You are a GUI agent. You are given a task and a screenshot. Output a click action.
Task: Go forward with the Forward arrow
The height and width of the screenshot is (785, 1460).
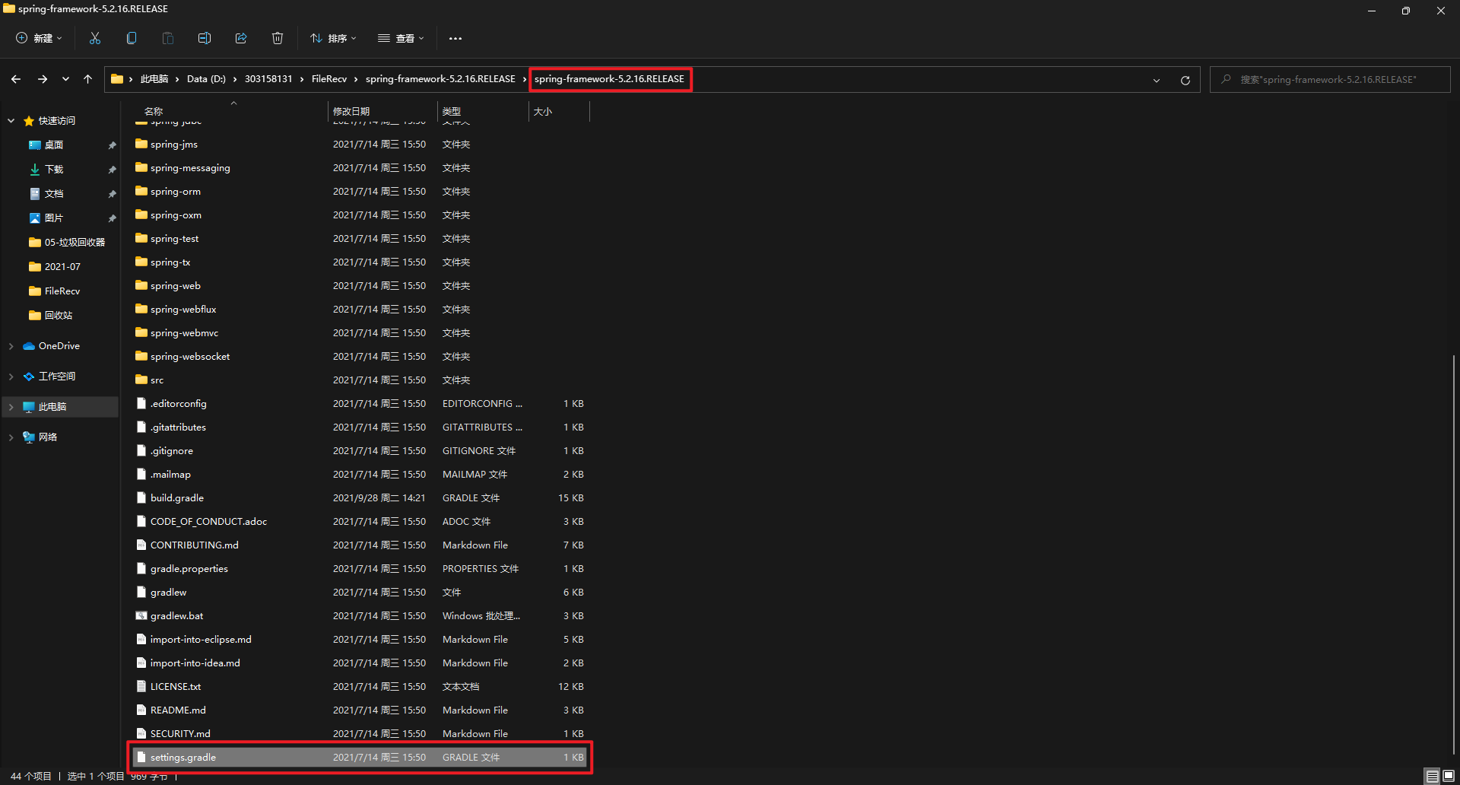tap(43, 79)
